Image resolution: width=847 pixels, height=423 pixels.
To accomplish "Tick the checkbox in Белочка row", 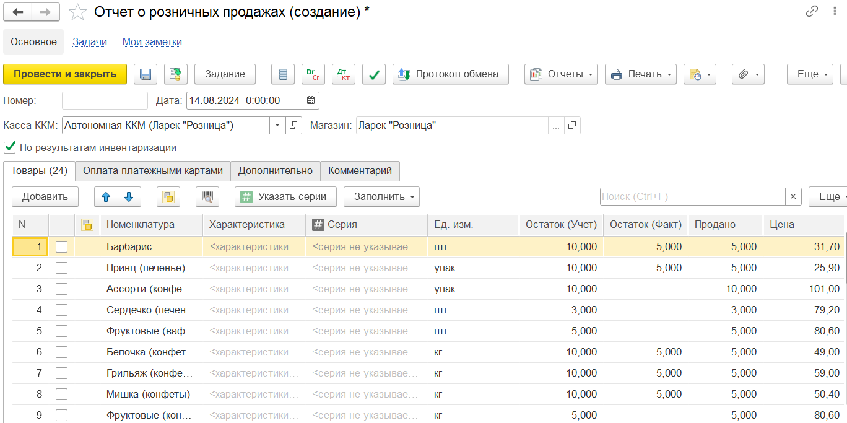I will (x=61, y=352).
